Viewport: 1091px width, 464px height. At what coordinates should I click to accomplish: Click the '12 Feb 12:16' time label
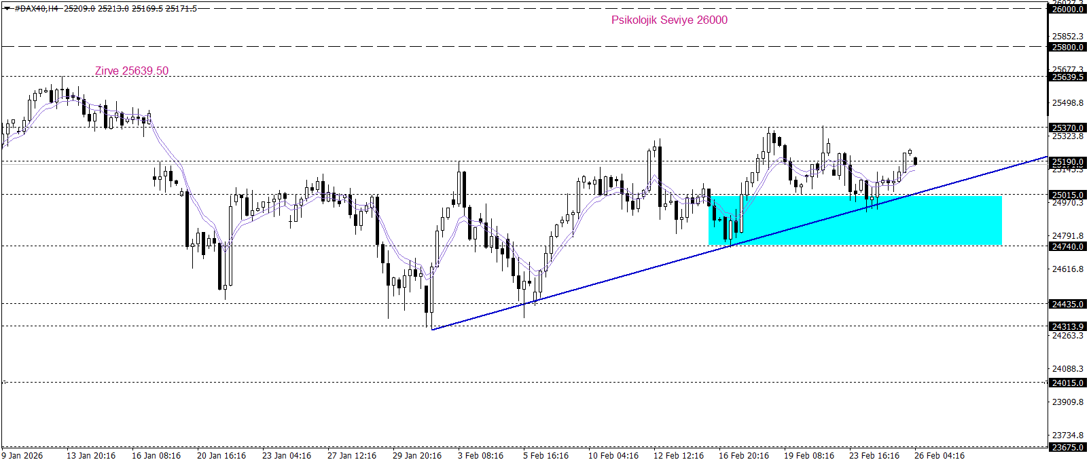tap(679, 456)
